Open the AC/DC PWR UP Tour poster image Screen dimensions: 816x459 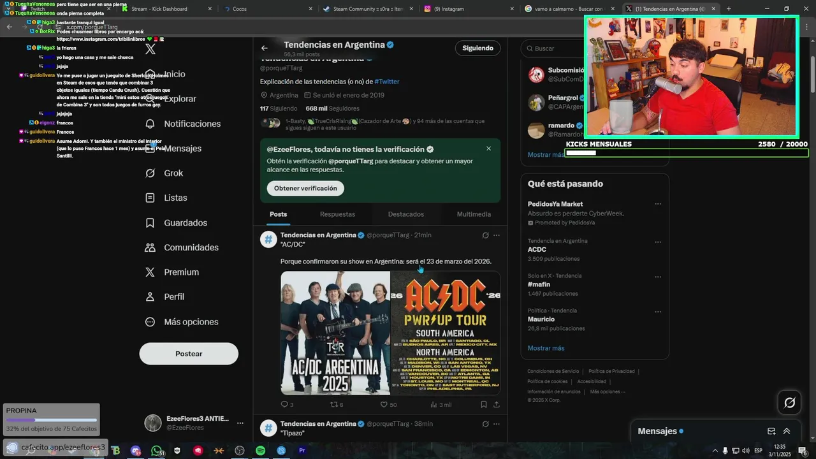click(446, 333)
